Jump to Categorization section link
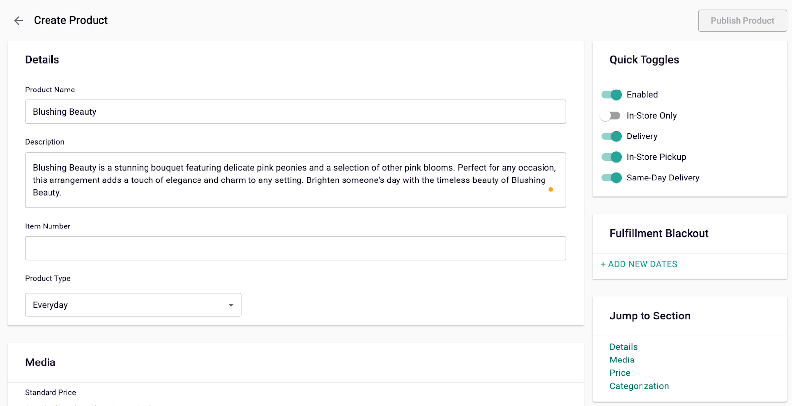Screen dimensions: 792x406 click(x=639, y=386)
